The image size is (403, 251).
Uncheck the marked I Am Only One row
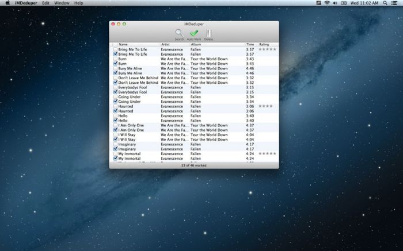115,130
